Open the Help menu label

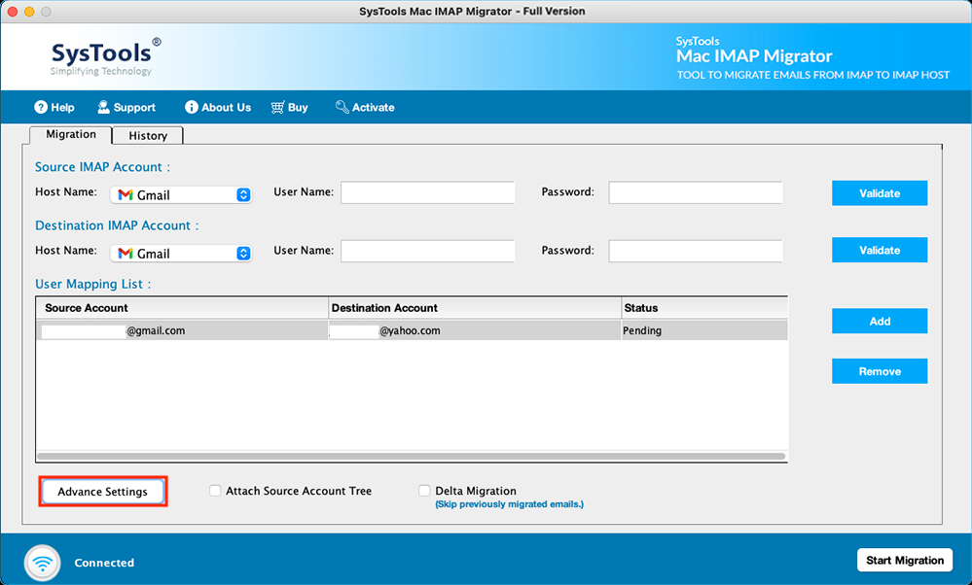62,107
